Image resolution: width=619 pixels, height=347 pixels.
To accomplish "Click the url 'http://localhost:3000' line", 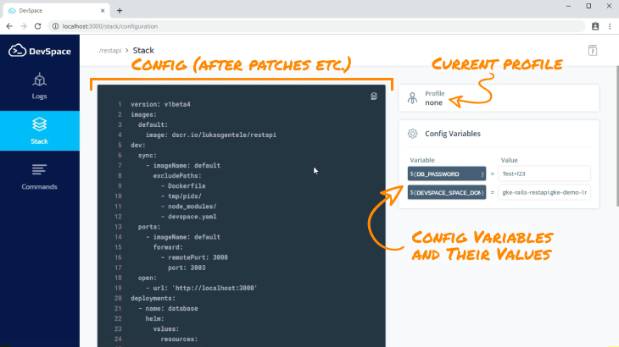I will [x=201, y=289].
